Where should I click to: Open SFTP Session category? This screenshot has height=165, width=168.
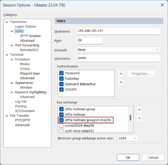click(x=30, y=36)
